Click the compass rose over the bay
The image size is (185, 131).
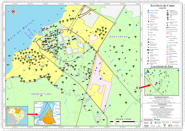(13, 12)
